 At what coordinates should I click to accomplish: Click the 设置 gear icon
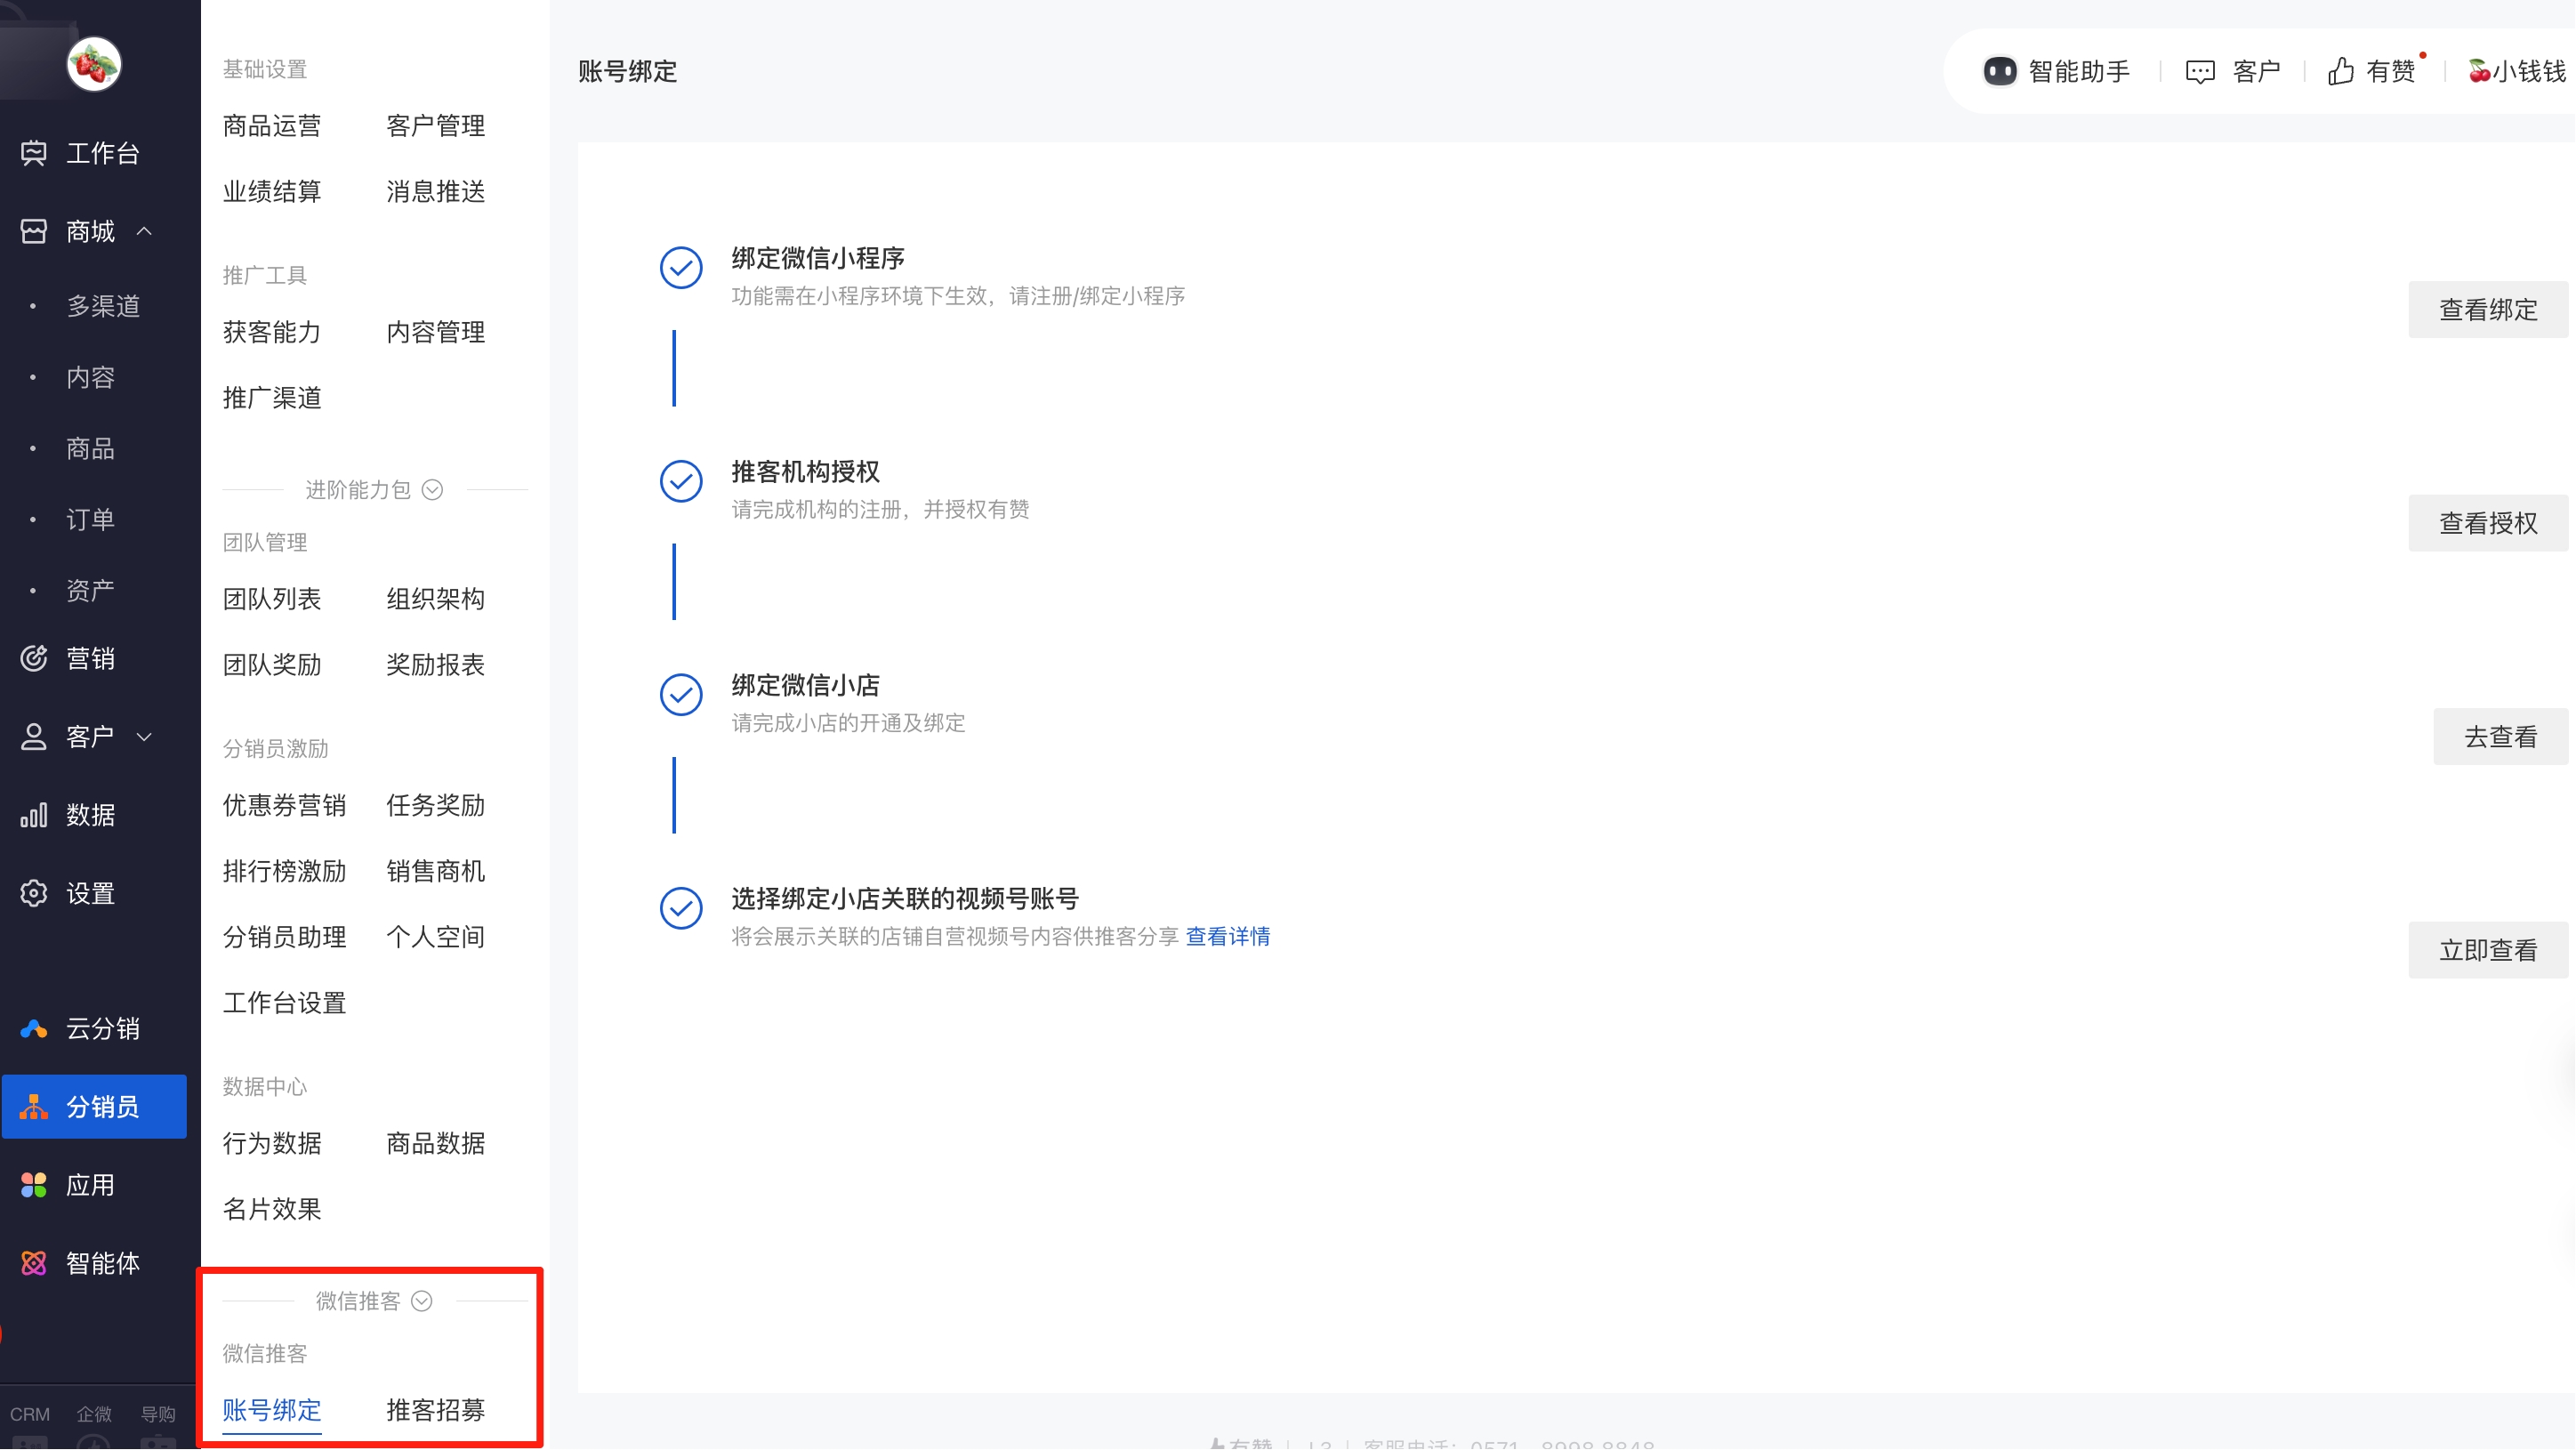(34, 894)
